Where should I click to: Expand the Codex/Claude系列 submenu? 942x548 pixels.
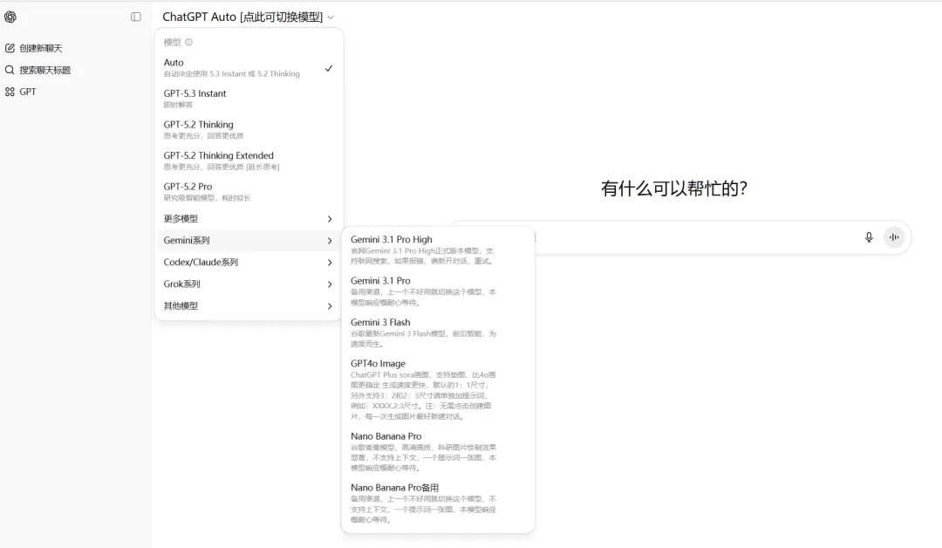248,262
